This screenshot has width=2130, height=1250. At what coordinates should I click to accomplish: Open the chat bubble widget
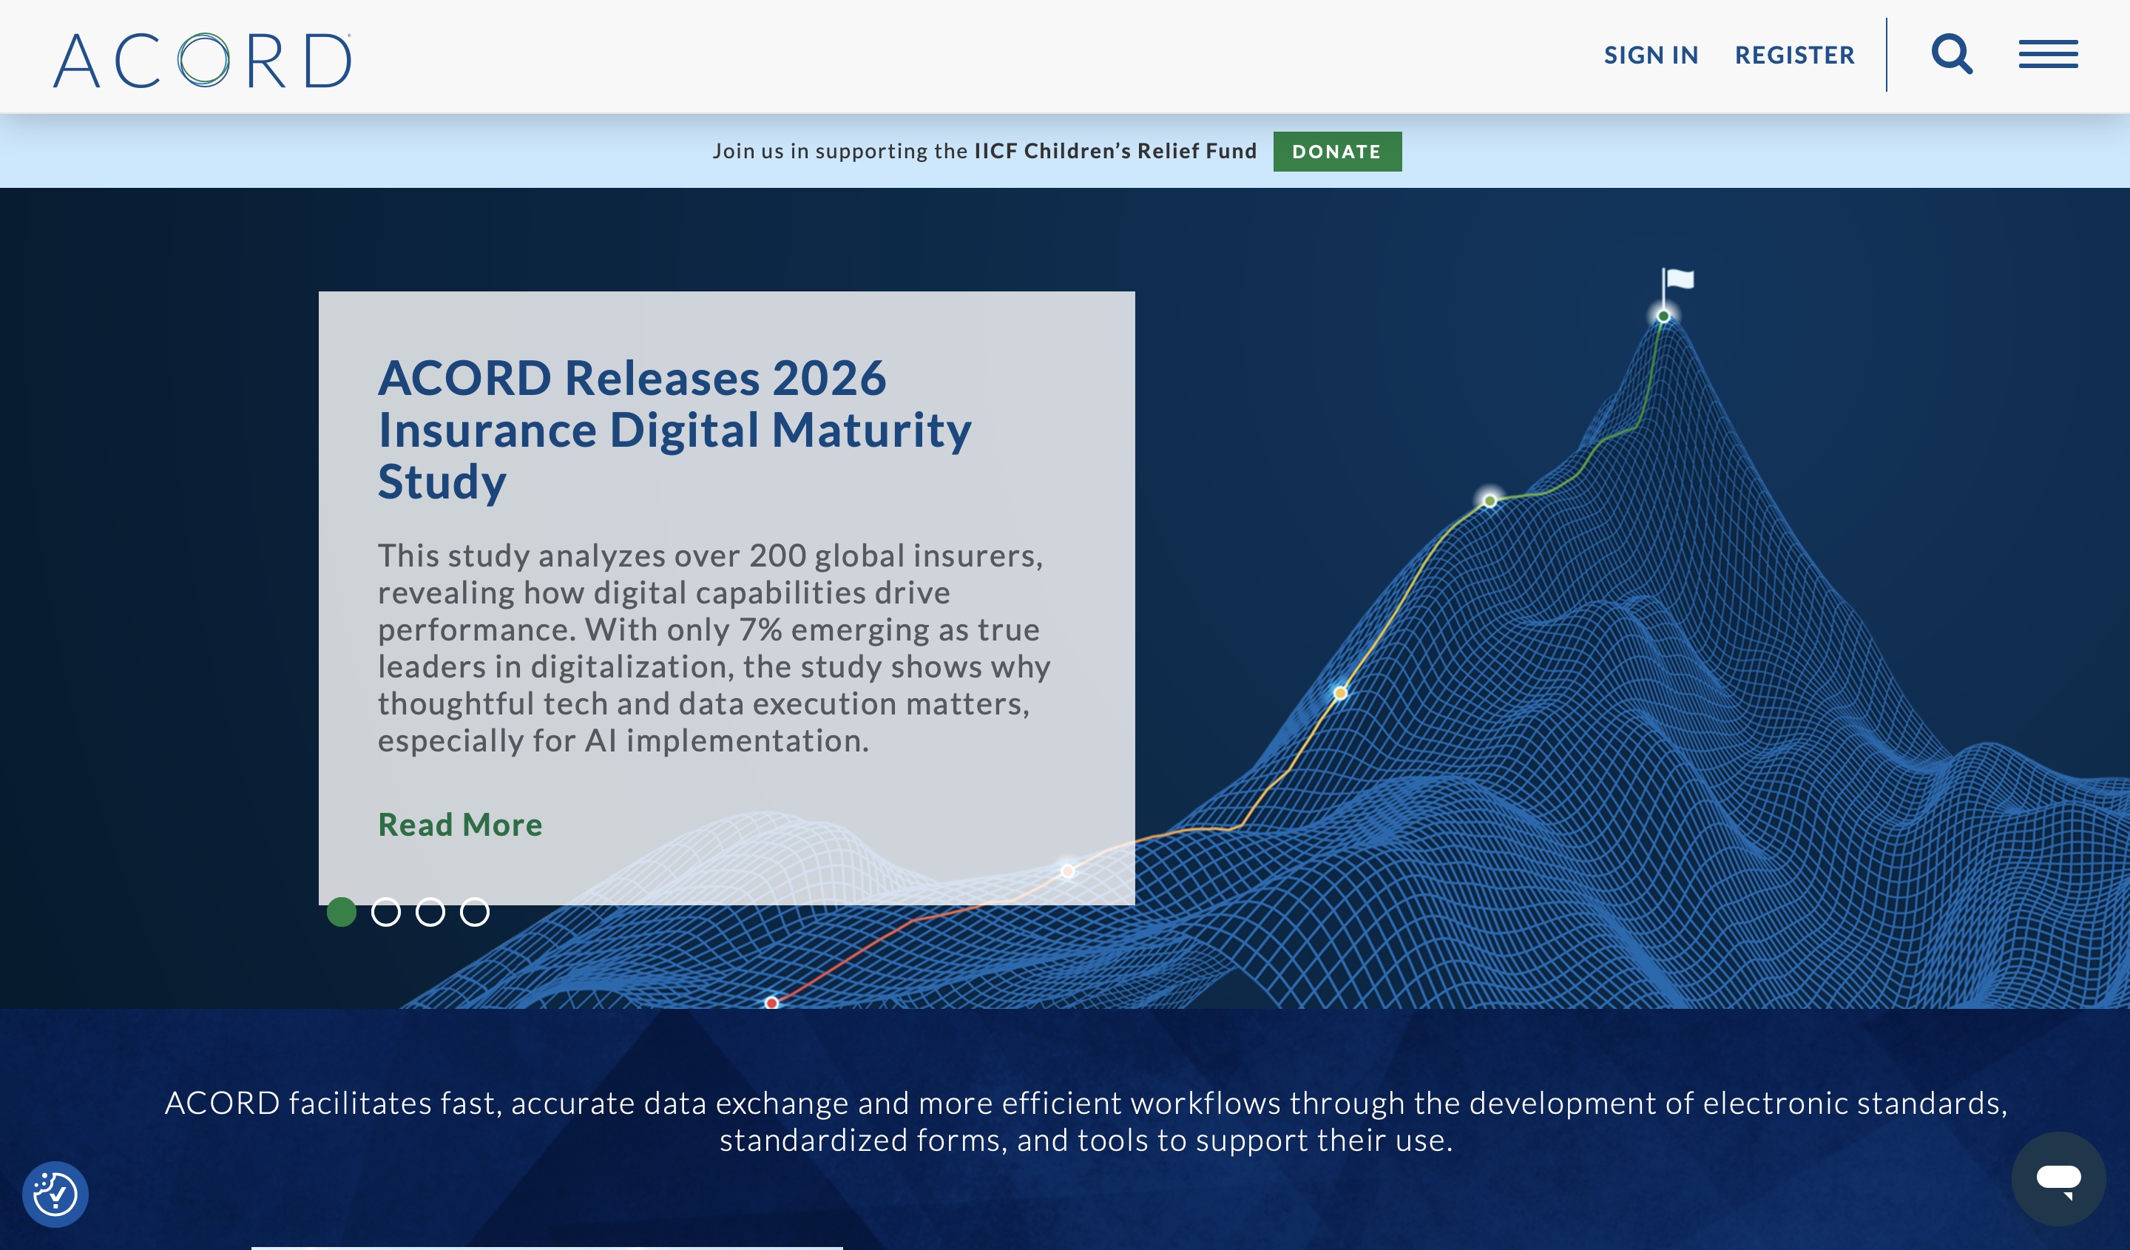click(2058, 1178)
